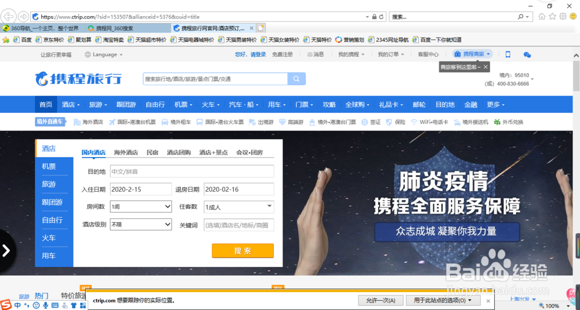
Task: Open 高端游 diamond icon link
Action: point(291,122)
